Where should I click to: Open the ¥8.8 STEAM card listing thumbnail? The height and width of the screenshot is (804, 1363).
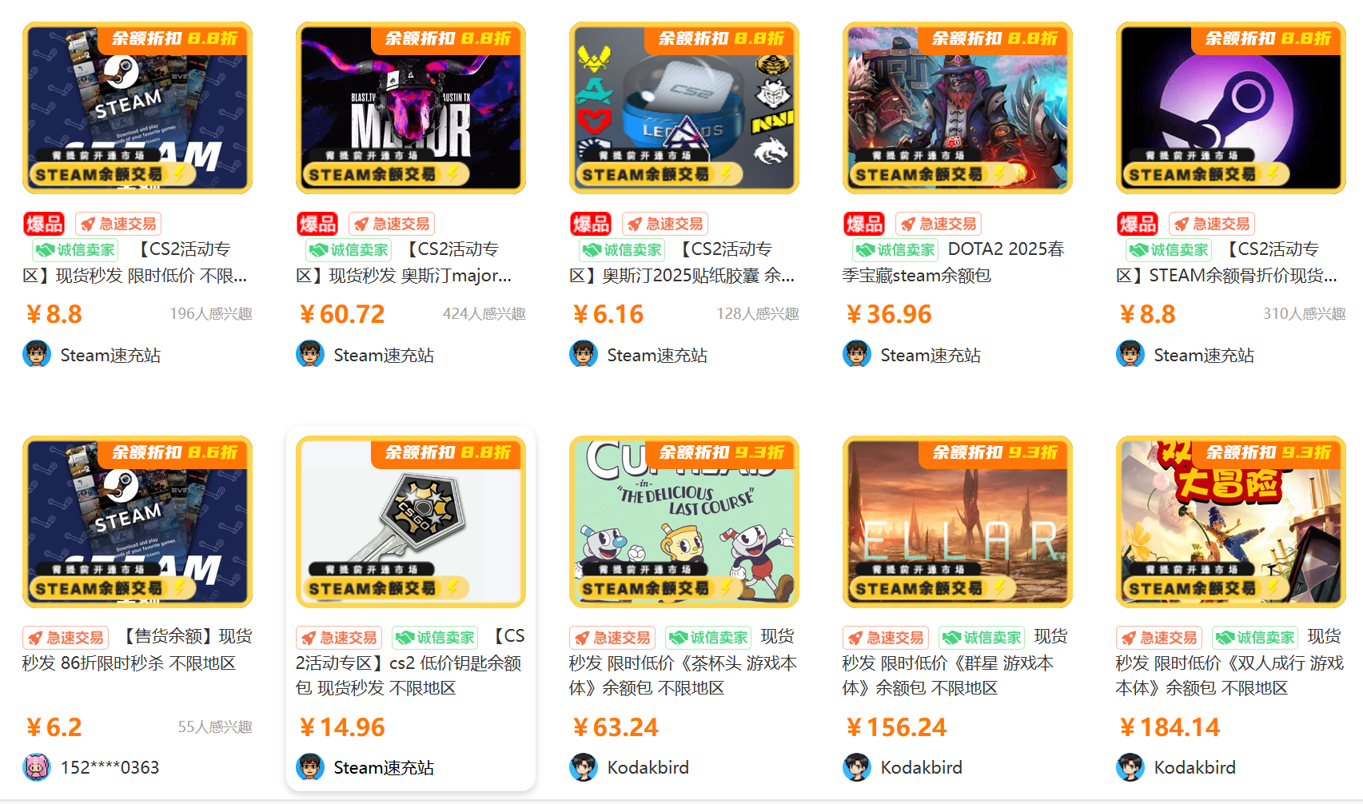pos(137,108)
